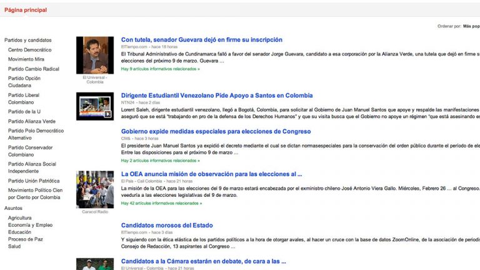Open the Salud topic
Image resolution: width=480 pixels, height=270 pixels.
tap(14, 246)
